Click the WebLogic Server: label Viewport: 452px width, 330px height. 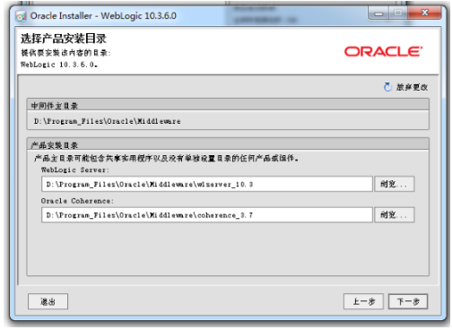(x=75, y=169)
